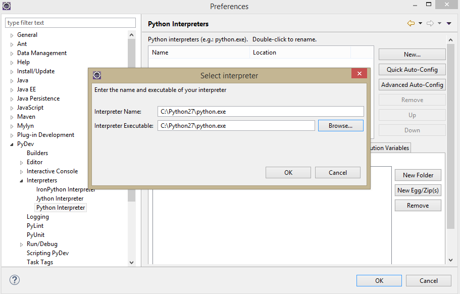Switch to the partly hidden Variables tab
The height and width of the screenshot is (294, 460).
pos(390,148)
